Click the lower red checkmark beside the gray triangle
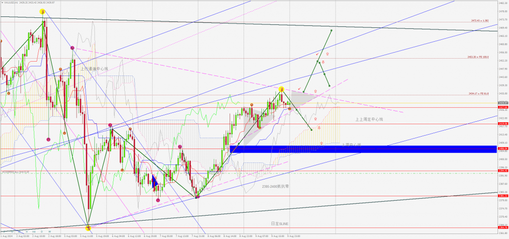This screenshot has height=239, width=509. [x=299, y=88]
